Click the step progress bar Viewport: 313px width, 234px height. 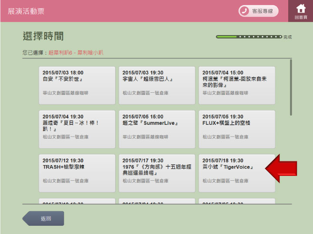(249, 37)
